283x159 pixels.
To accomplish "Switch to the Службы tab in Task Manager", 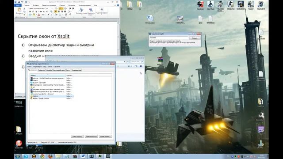I will 49,70.
